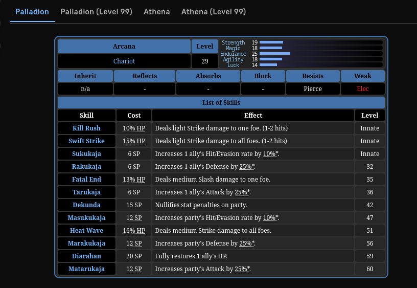Click the level value 29
The width and height of the screenshot is (417, 288).
(x=205, y=61)
